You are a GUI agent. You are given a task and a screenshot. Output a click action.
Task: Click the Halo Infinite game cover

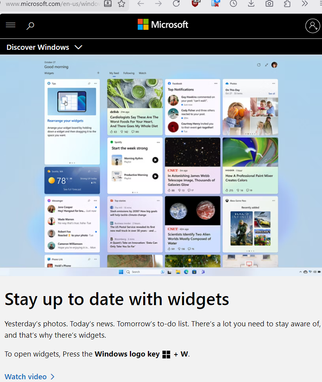tap(241, 228)
